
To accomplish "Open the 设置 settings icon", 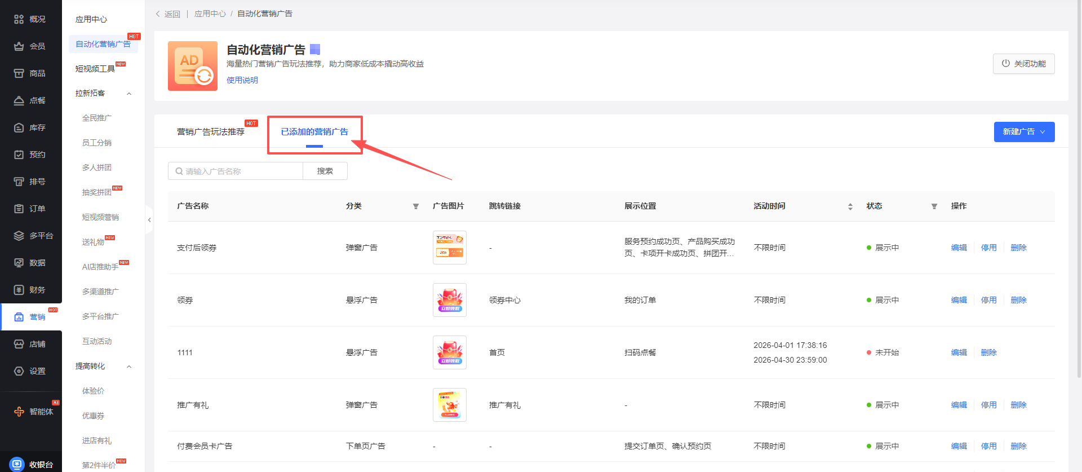I will [19, 371].
